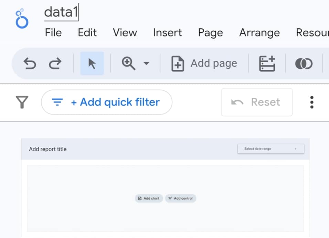Image resolution: width=329 pixels, height=238 pixels.
Task: Open the Insert menu
Action: point(167,33)
